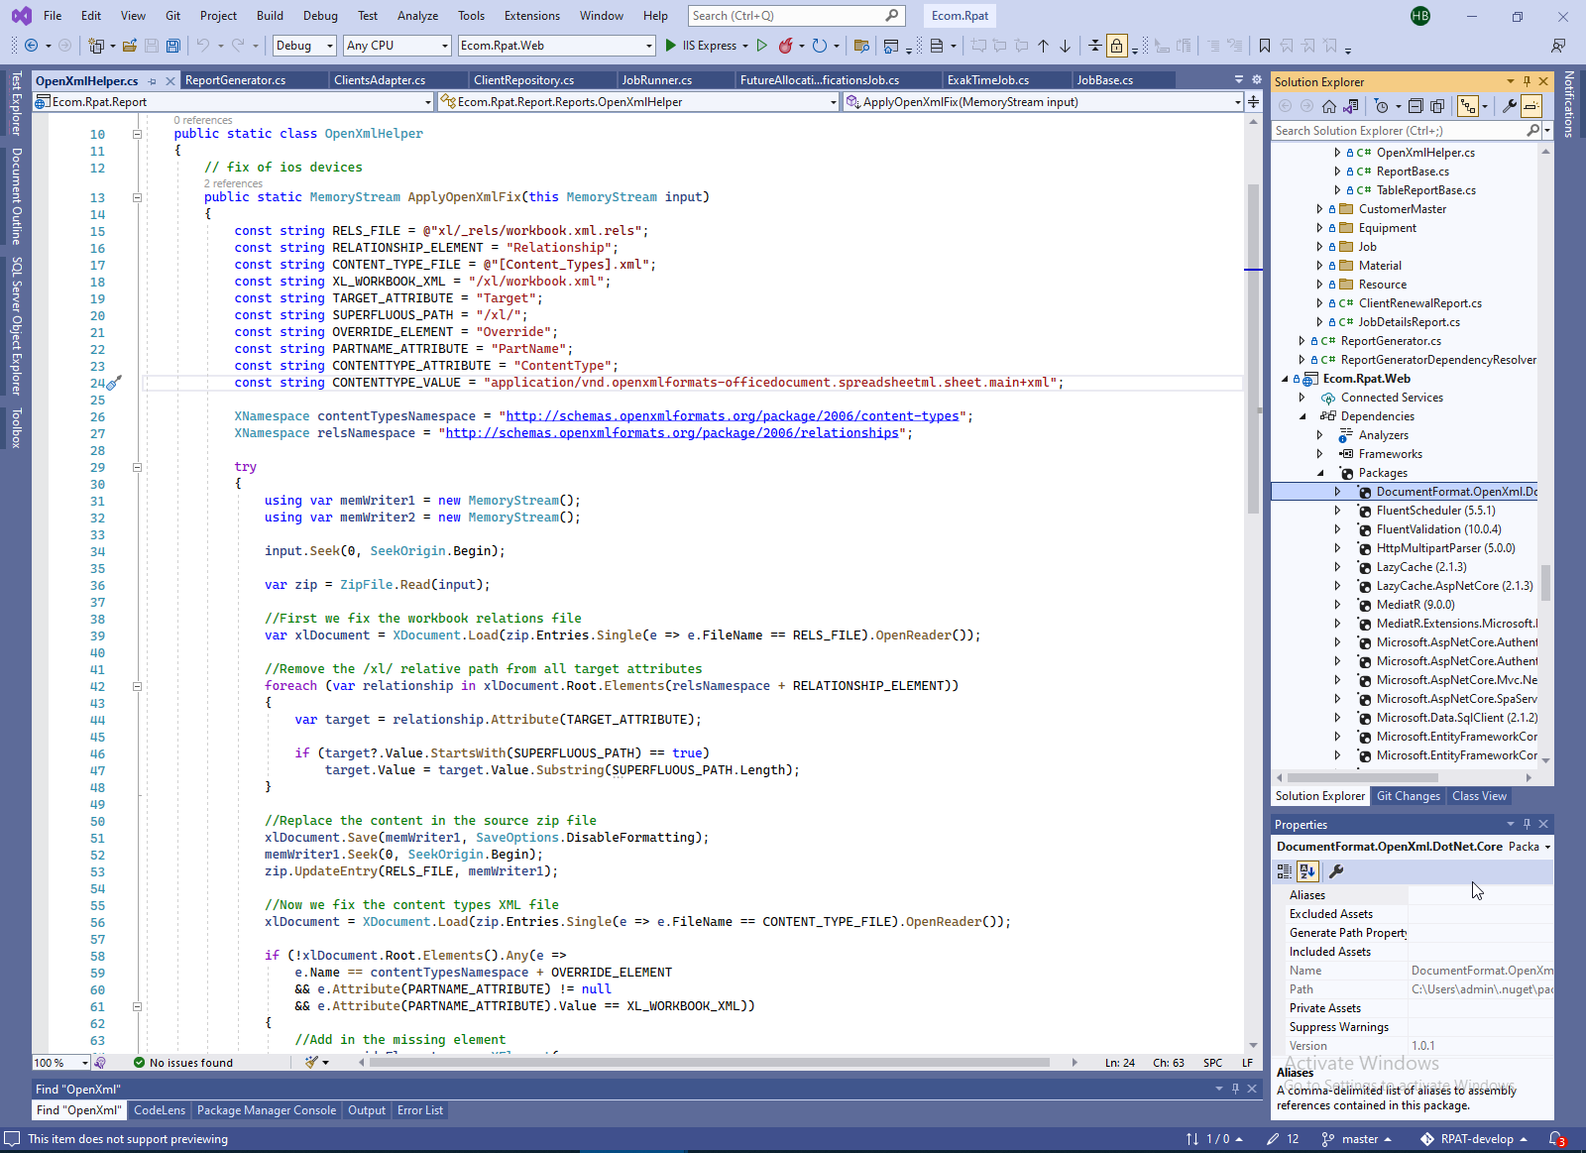The width and height of the screenshot is (1586, 1153).
Task: Click the Hot Reload flame icon
Action: tap(785, 46)
